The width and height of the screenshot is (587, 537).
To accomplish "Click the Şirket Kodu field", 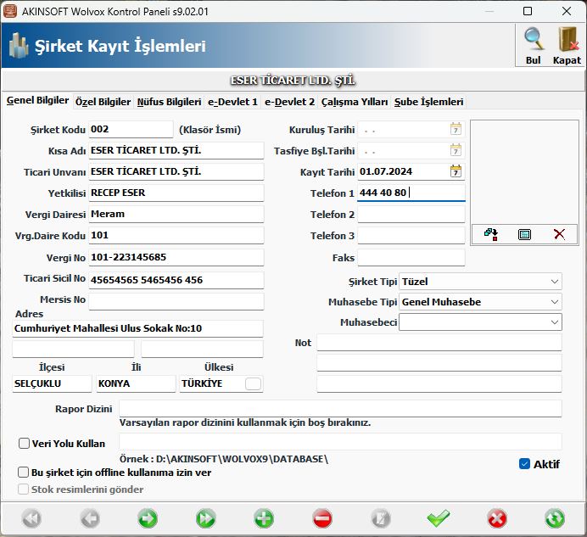I will tap(131, 129).
